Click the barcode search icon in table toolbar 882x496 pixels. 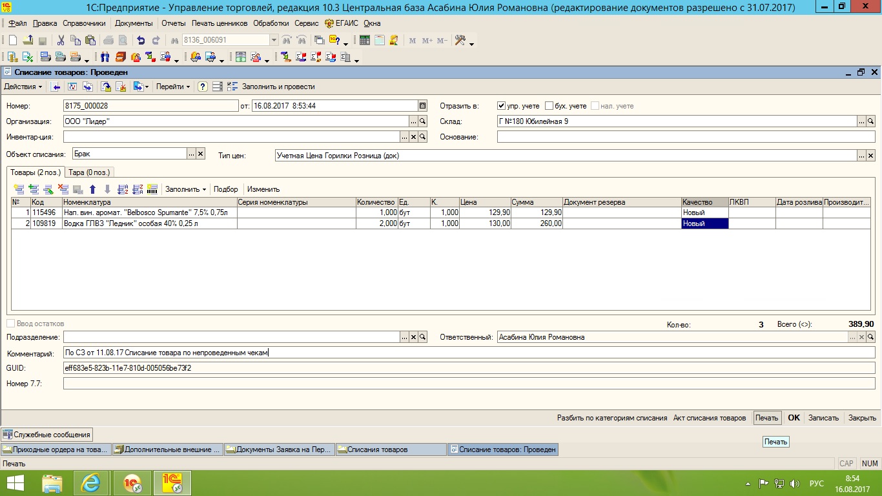point(152,189)
